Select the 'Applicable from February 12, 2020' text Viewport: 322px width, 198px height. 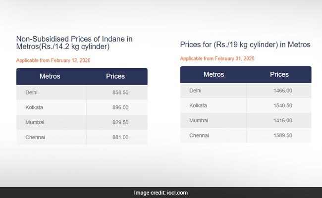[53, 60]
